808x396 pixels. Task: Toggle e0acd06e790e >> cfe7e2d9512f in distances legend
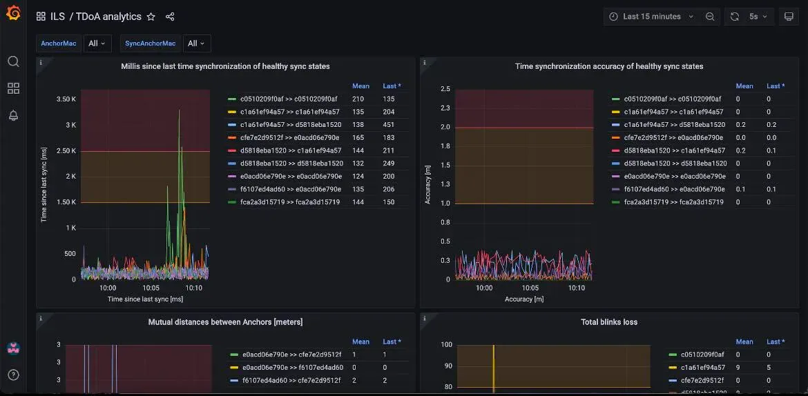pos(291,355)
